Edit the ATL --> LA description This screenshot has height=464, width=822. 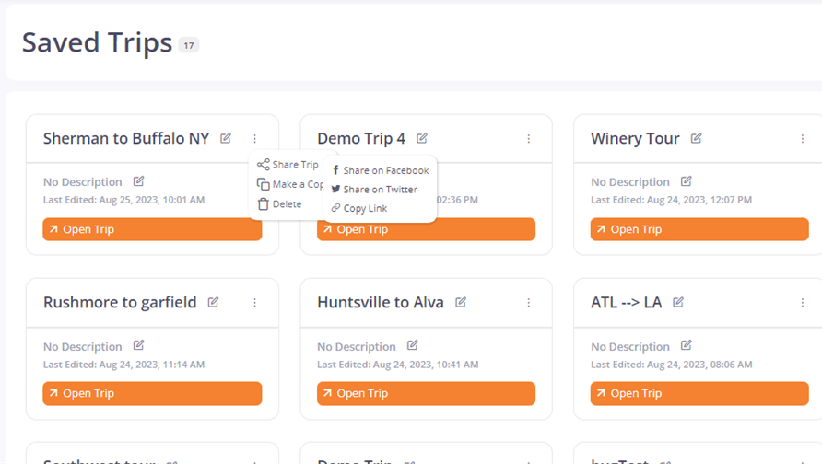tap(687, 345)
